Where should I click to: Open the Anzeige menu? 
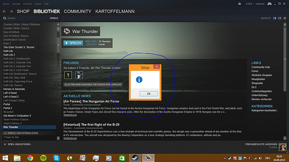tap(16, 4)
